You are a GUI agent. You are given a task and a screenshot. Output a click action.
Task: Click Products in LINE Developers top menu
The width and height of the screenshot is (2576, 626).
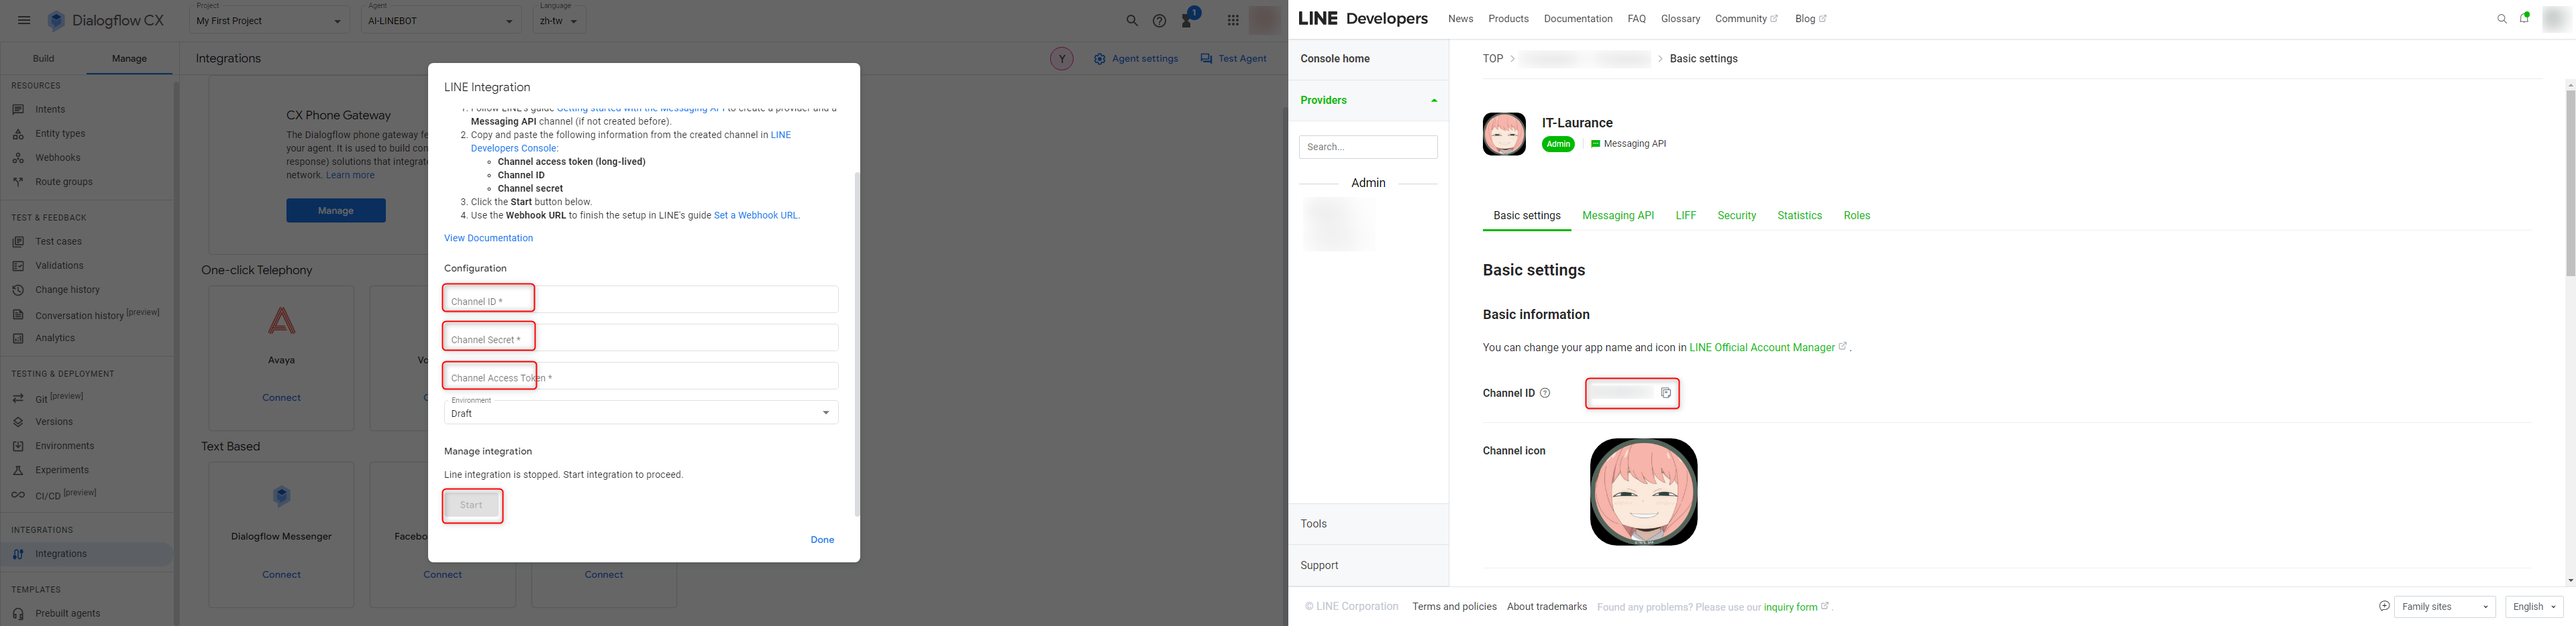(x=1508, y=19)
